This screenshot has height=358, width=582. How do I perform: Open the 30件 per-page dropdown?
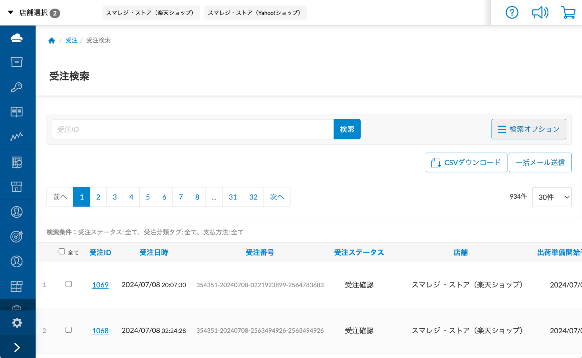[552, 197]
